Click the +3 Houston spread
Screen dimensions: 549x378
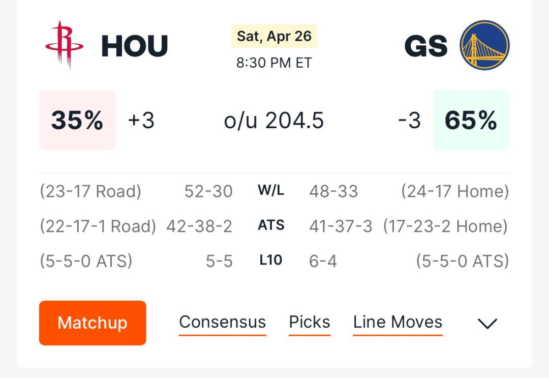pos(141,121)
